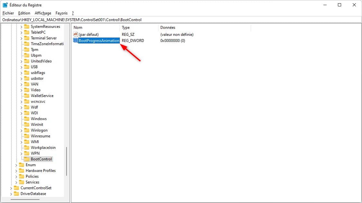Open the ? help menu
The height and width of the screenshot is (203, 362).
(x=73, y=13)
